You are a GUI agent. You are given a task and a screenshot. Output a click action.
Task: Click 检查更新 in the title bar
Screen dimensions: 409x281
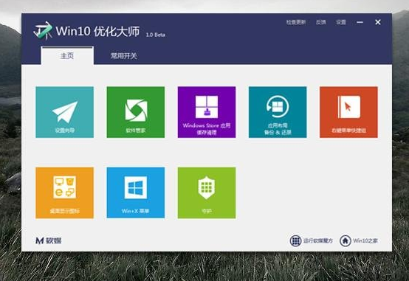pos(296,22)
